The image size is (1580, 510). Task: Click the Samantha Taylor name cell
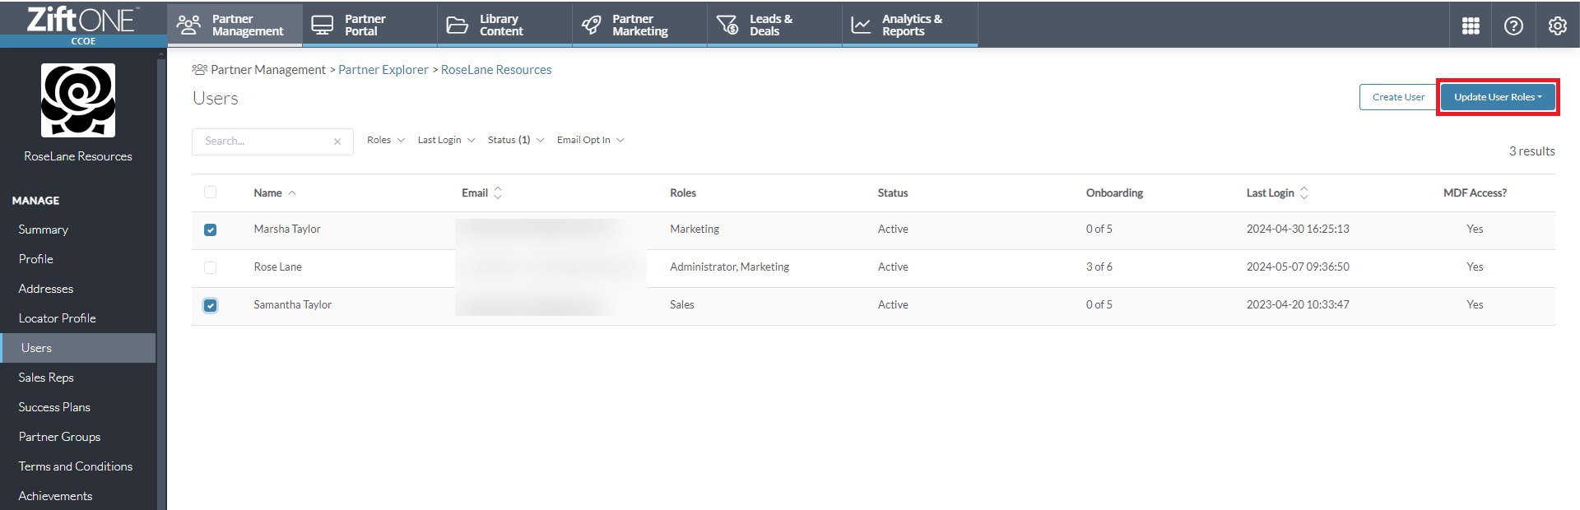[292, 305]
